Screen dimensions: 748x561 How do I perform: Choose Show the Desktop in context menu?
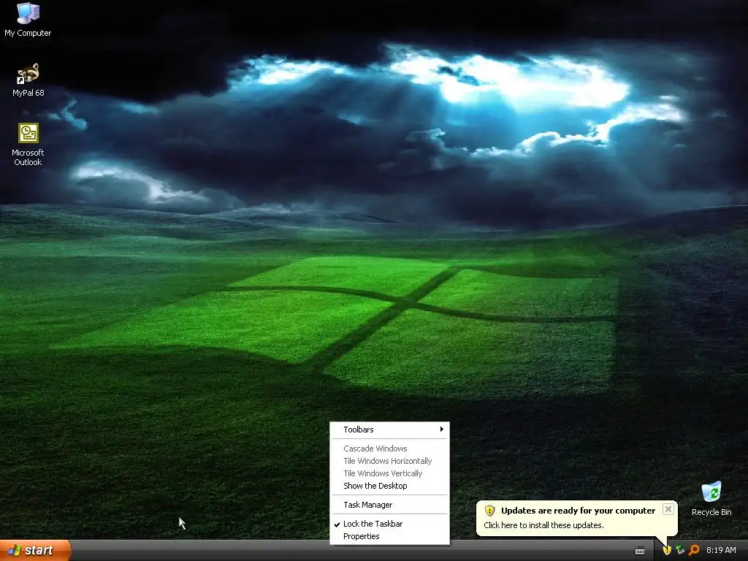390,486
